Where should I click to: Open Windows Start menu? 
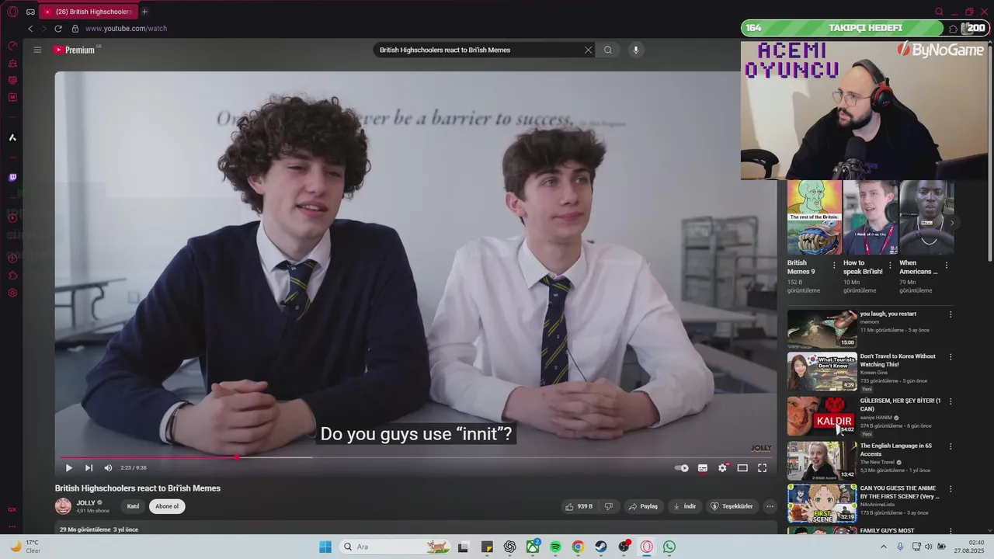coord(325,547)
